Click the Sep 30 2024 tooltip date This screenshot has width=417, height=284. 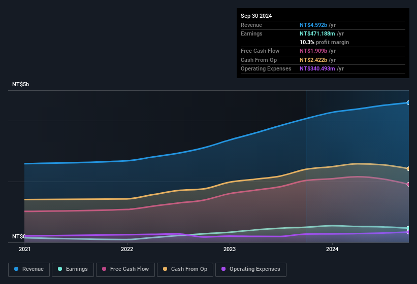click(256, 16)
